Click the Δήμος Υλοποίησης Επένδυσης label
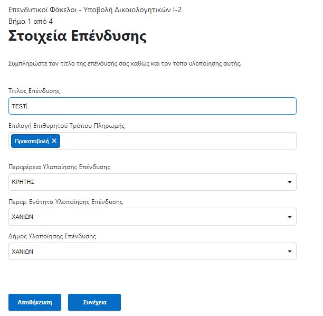This screenshot has height=316, width=323. pyautogui.click(x=52, y=236)
